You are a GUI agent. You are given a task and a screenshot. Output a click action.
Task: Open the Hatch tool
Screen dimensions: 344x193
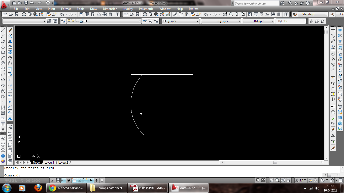tap(3, 108)
